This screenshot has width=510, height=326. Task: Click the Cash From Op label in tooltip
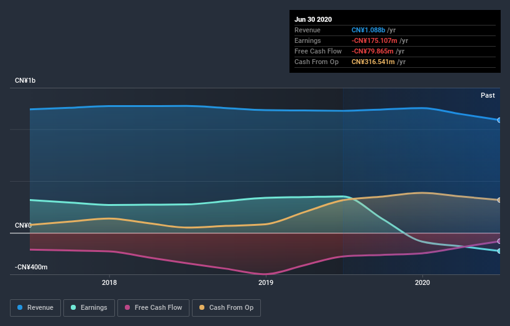click(x=316, y=62)
